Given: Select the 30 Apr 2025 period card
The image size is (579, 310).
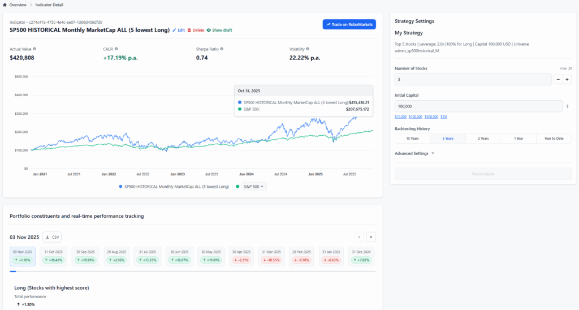Looking at the screenshot, I should (241, 256).
